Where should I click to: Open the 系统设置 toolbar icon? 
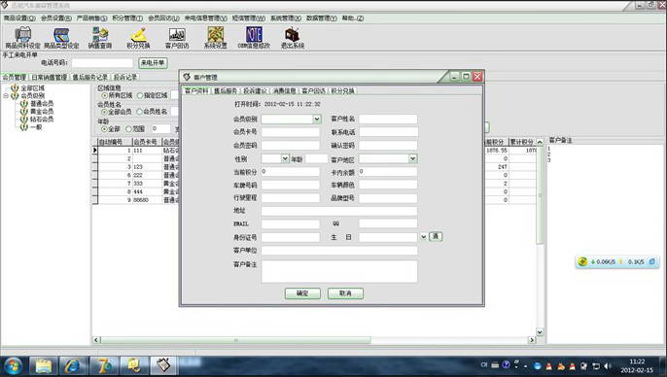(215, 37)
